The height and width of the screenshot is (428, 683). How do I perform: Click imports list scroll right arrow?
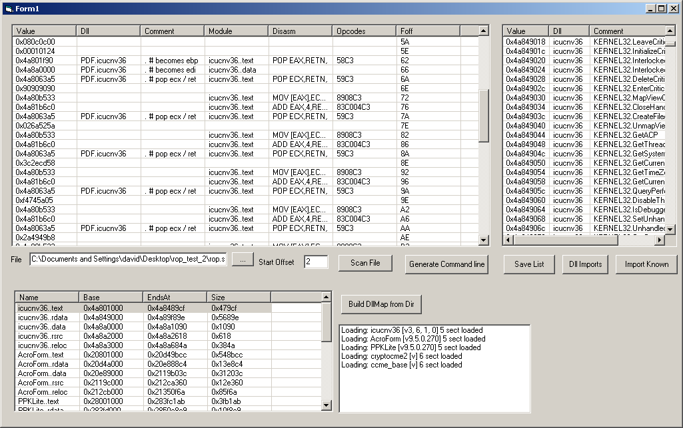click(x=660, y=240)
